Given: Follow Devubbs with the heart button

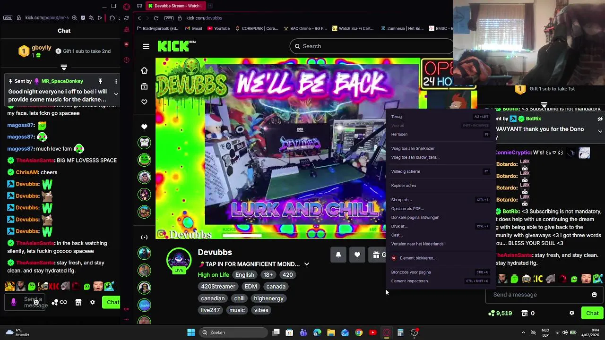Looking at the screenshot, I should click(357, 255).
